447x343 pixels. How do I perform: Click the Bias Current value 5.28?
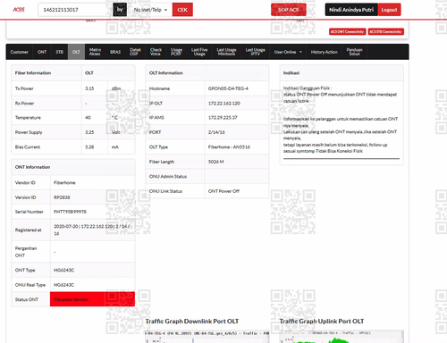[89, 147]
